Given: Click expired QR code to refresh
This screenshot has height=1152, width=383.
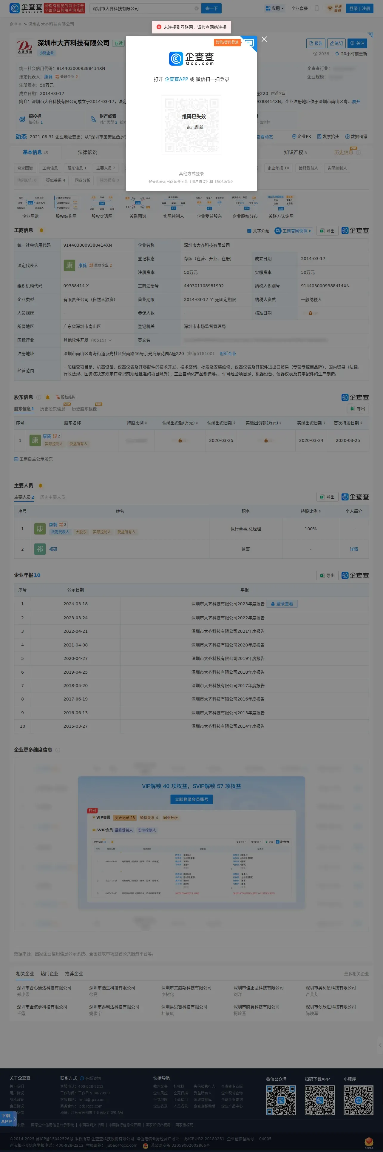Looking at the screenshot, I should [x=191, y=125].
